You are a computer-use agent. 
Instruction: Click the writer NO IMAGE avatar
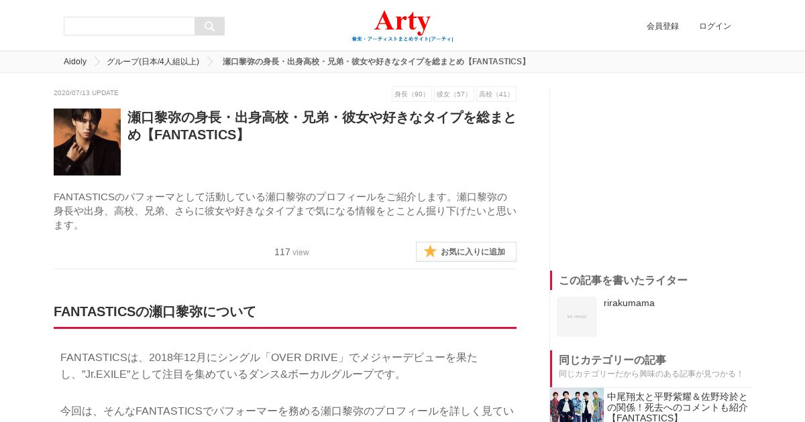point(577,317)
